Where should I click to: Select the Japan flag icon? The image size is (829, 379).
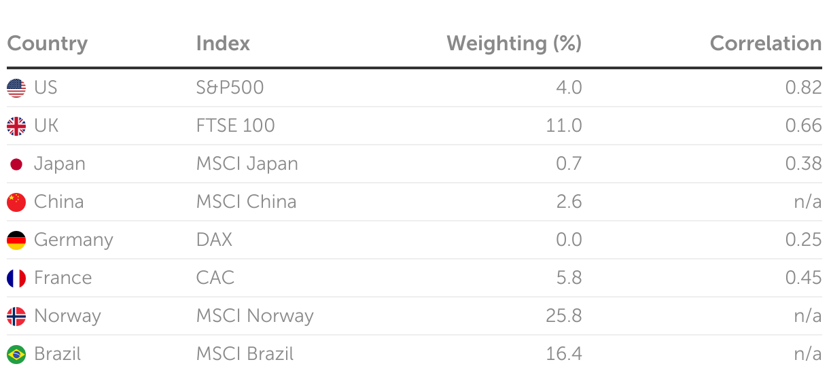[16, 164]
